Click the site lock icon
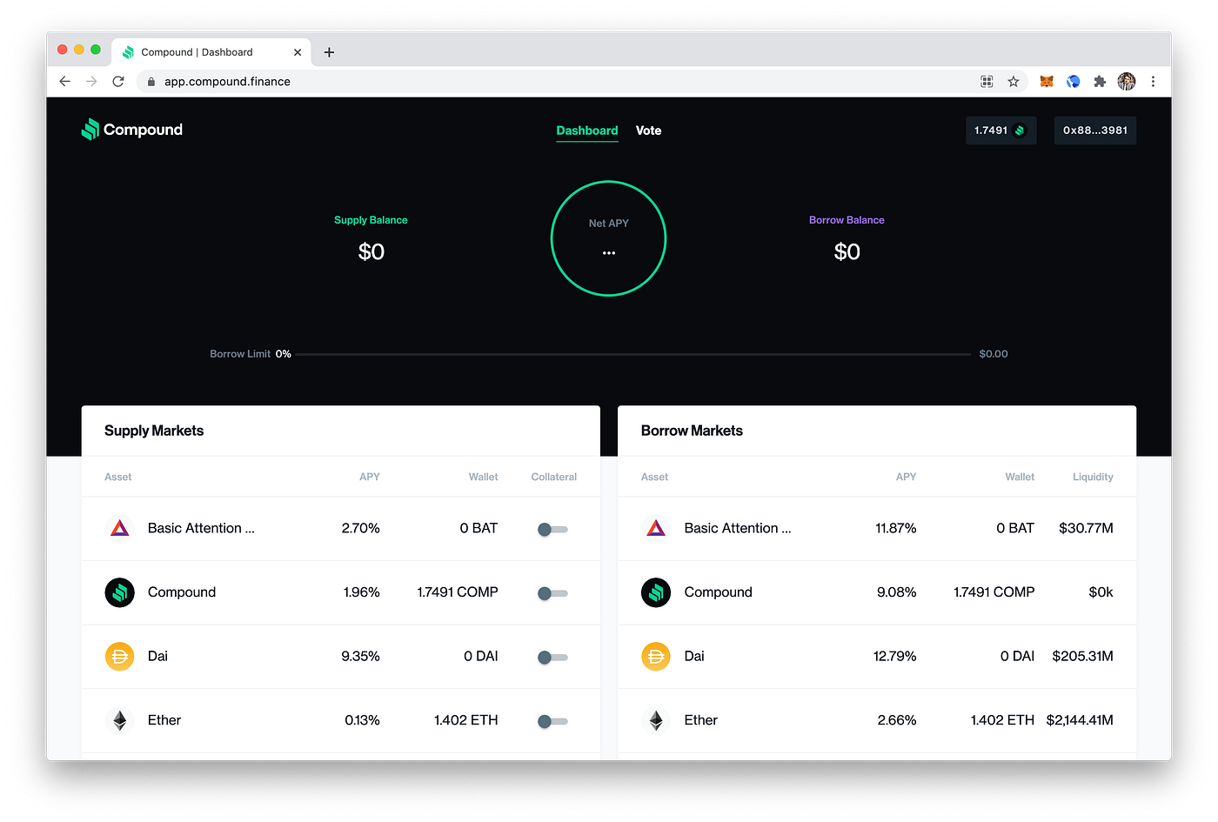The height and width of the screenshot is (822, 1218). click(x=151, y=82)
